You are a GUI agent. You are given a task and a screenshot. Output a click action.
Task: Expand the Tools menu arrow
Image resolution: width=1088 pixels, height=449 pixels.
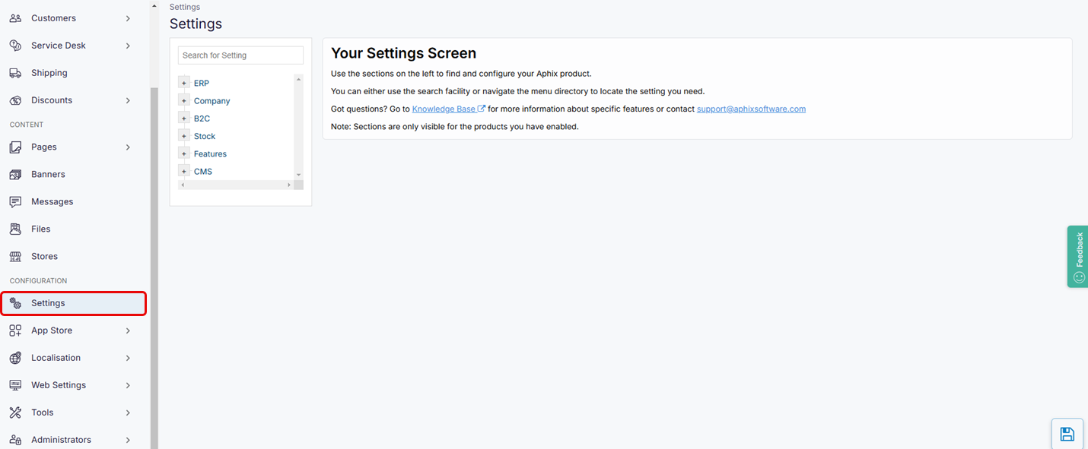pyautogui.click(x=128, y=412)
